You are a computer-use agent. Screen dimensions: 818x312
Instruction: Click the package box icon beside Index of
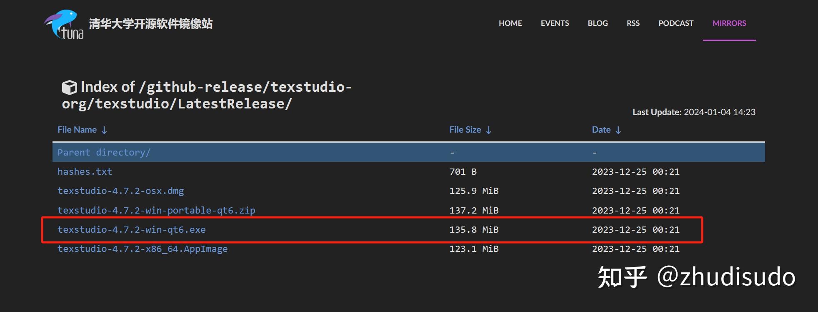click(69, 87)
